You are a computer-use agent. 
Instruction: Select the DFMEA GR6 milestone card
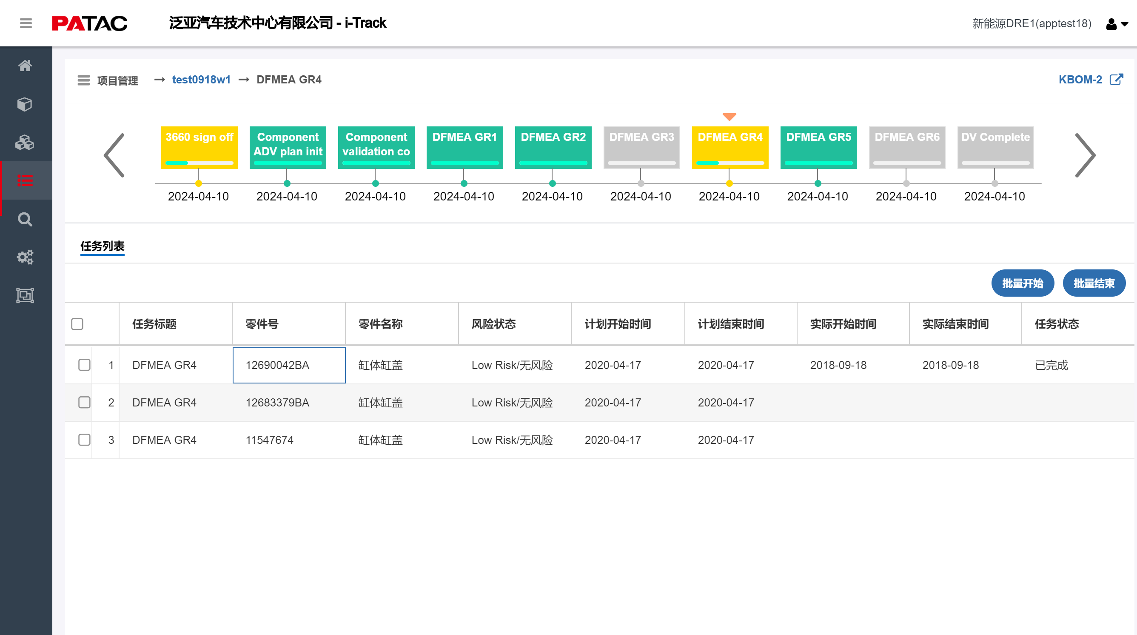907,148
